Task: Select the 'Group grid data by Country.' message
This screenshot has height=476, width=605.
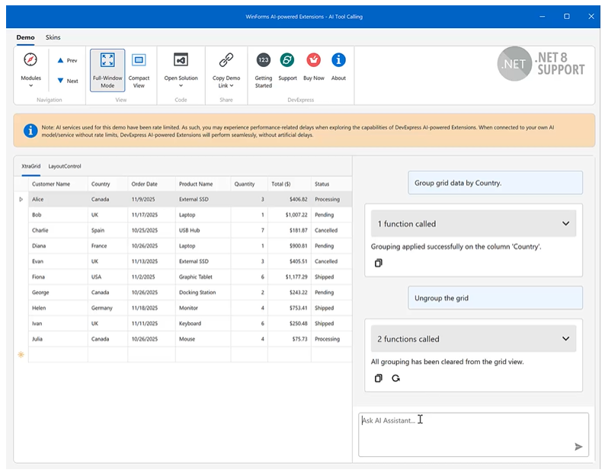Action: (x=495, y=183)
